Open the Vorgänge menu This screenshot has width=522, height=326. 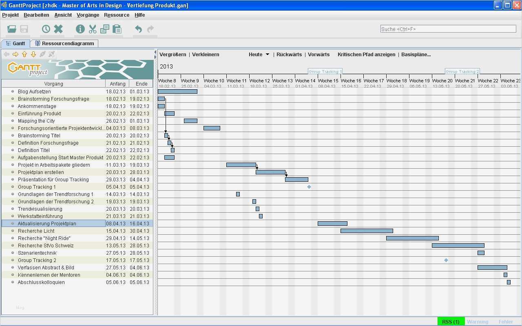click(88, 15)
